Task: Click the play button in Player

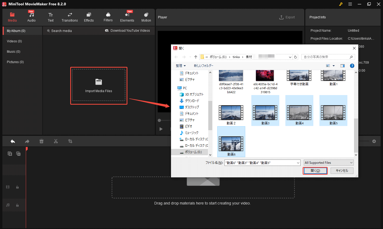Action: tap(161, 129)
